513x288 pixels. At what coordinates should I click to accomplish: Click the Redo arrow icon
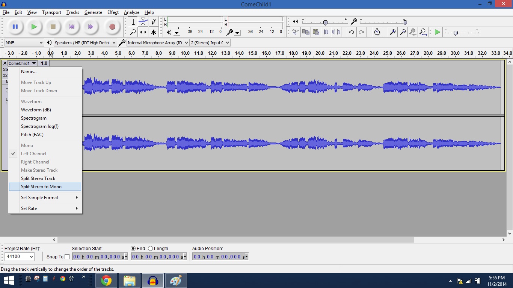[x=361, y=32]
